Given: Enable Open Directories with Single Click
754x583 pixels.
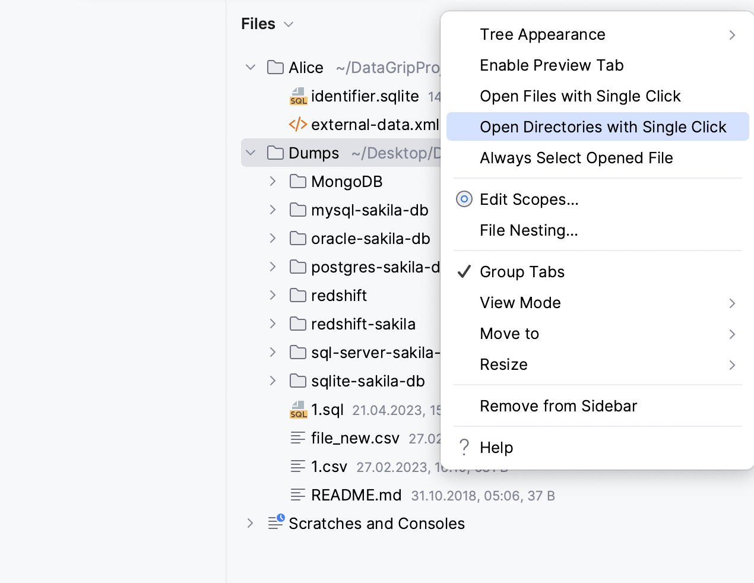Looking at the screenshot, I should [x=603, y=127].
